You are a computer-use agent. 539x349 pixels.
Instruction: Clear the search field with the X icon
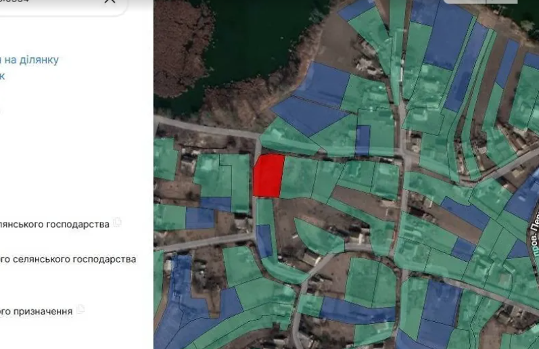tap(110, 2)
